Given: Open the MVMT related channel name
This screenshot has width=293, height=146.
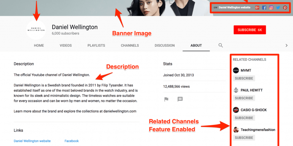Looking at the screenshot, I should click(x=246, y=70).
